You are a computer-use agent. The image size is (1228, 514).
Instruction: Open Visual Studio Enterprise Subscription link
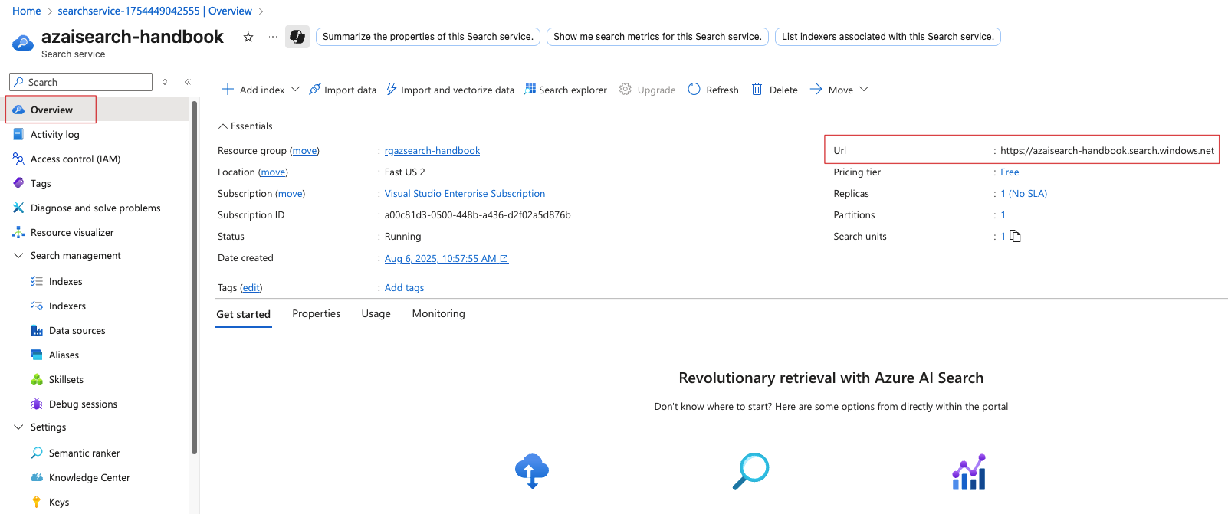(x=465, y=194)
